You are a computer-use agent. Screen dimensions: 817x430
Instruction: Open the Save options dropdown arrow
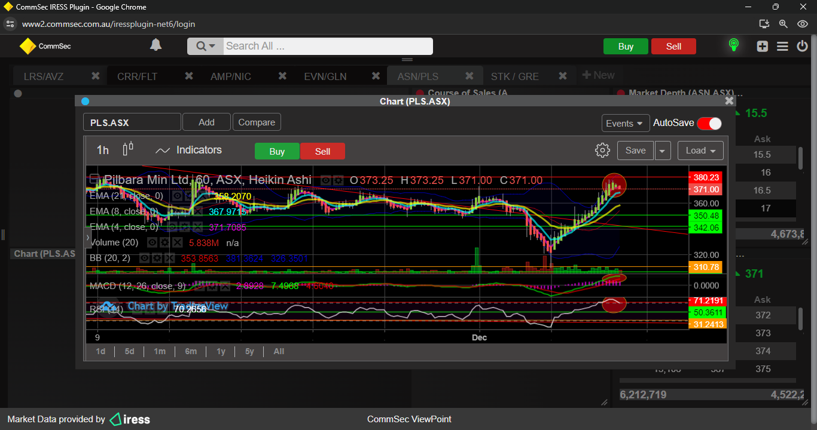662,150
